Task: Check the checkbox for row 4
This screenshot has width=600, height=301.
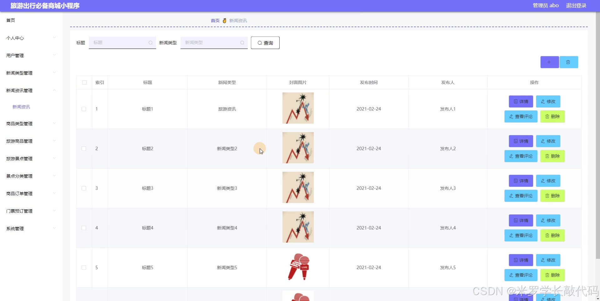Action: tap(84, 228)
